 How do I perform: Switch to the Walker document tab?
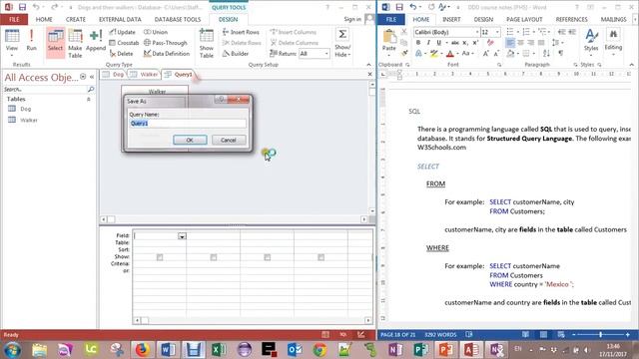point(144,75)
